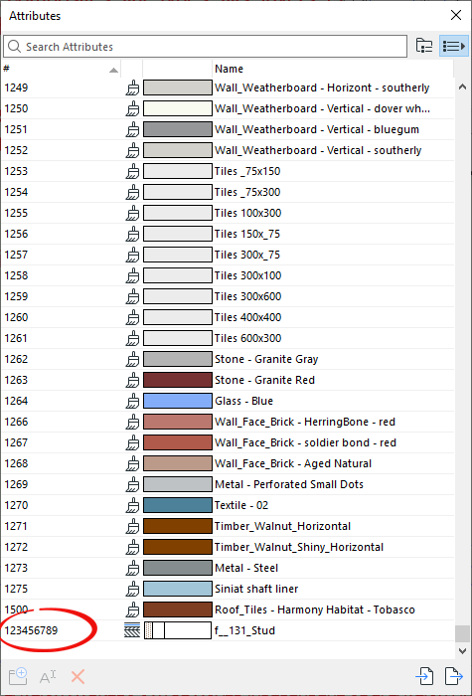The width and height of the screenshot is (472, 696).
Task: Sort by the # column header
Action: [x=61, y=69]
